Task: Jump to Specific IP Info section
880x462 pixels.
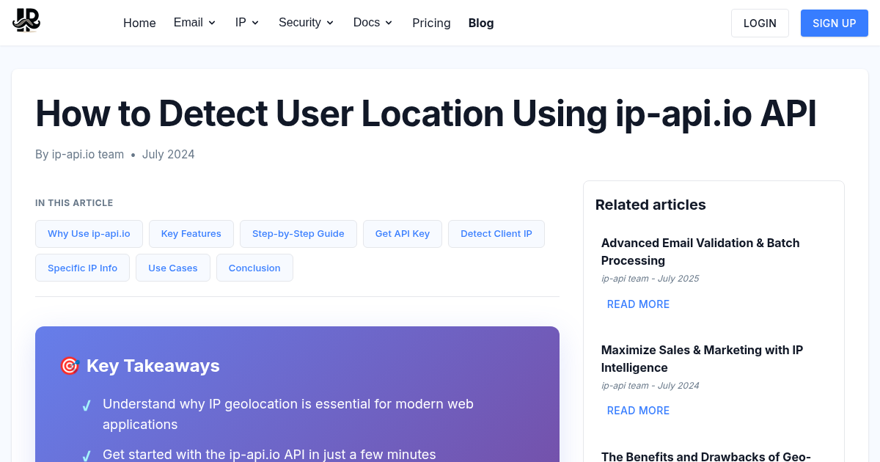Action: pyautogui.click(x=82, y=268)
